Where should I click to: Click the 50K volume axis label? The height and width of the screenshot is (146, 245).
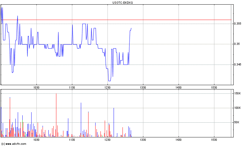tap(237, 122)
